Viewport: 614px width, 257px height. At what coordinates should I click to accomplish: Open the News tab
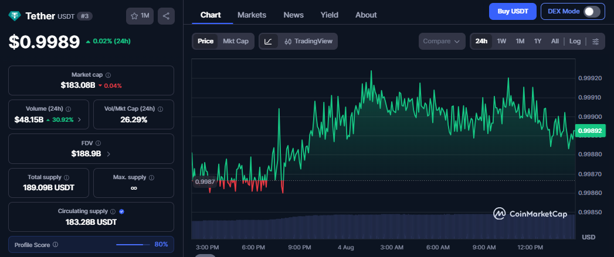pyautogui.click(x=293, y=15)
